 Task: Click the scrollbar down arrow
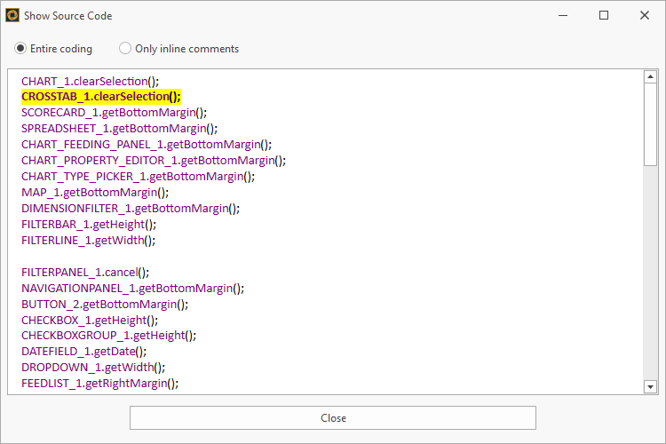click(x=650, y=386)
